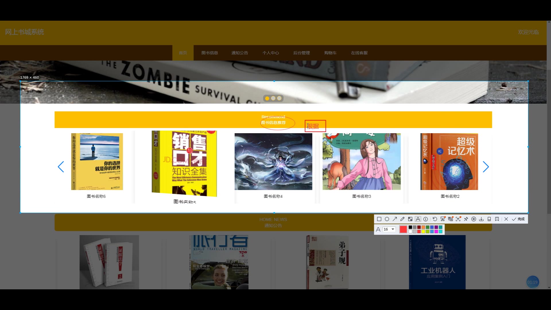Click inside the 根据 text annotation box
Viewport: 551px width, 310px height.
pyautogui.click(x=315, y=126)
